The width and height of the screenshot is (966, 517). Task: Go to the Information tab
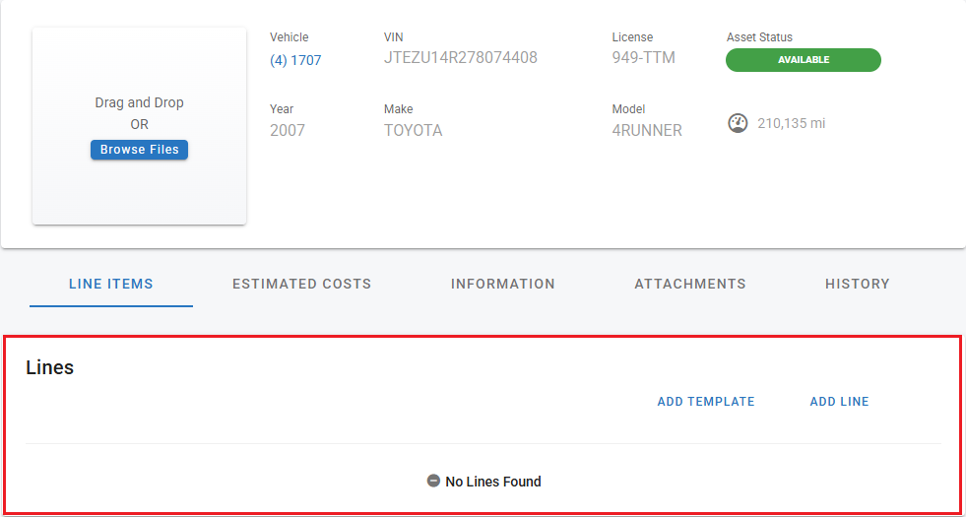point(502,284)
